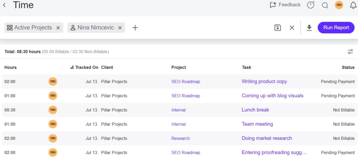Select Pending Payment status for Writing product copy
358x158 pixels.
[x=338, y=82]
